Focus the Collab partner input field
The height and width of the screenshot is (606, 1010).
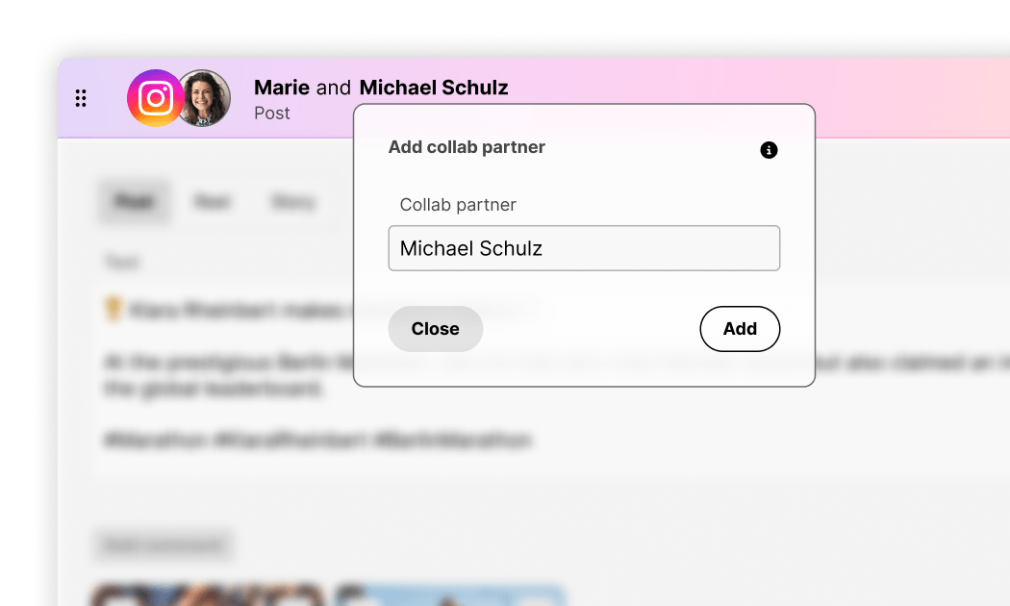point(583,248)
